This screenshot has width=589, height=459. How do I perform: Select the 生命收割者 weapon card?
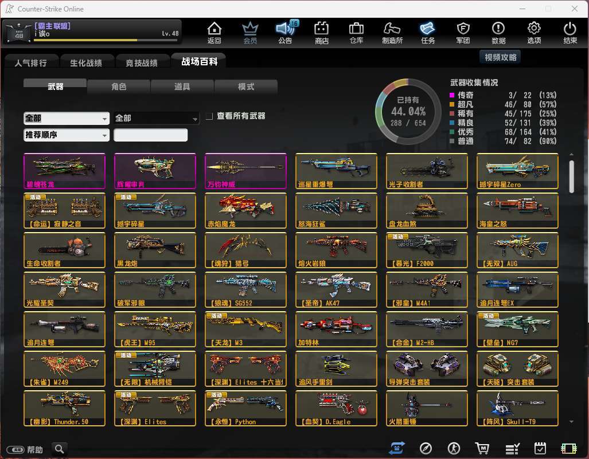coord(65,250)
